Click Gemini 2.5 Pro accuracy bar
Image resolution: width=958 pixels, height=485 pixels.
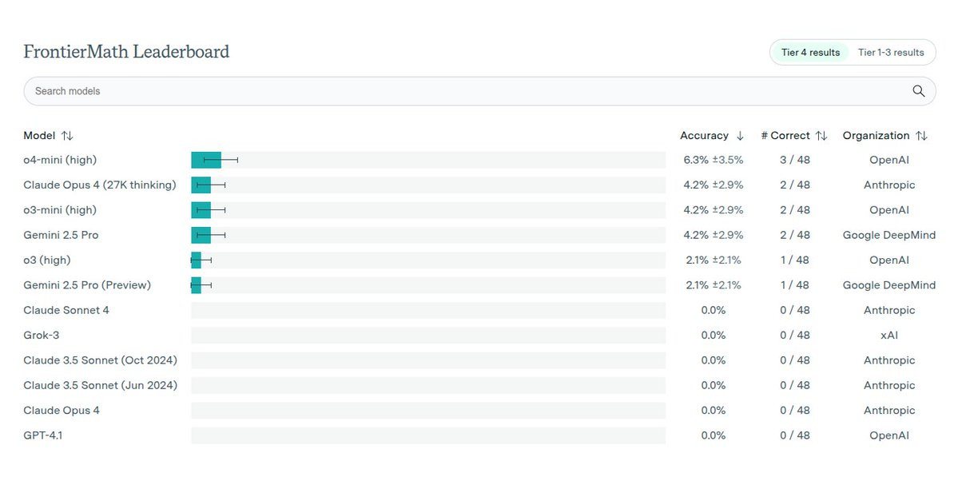pyautogui.click(x=201, y=235)
